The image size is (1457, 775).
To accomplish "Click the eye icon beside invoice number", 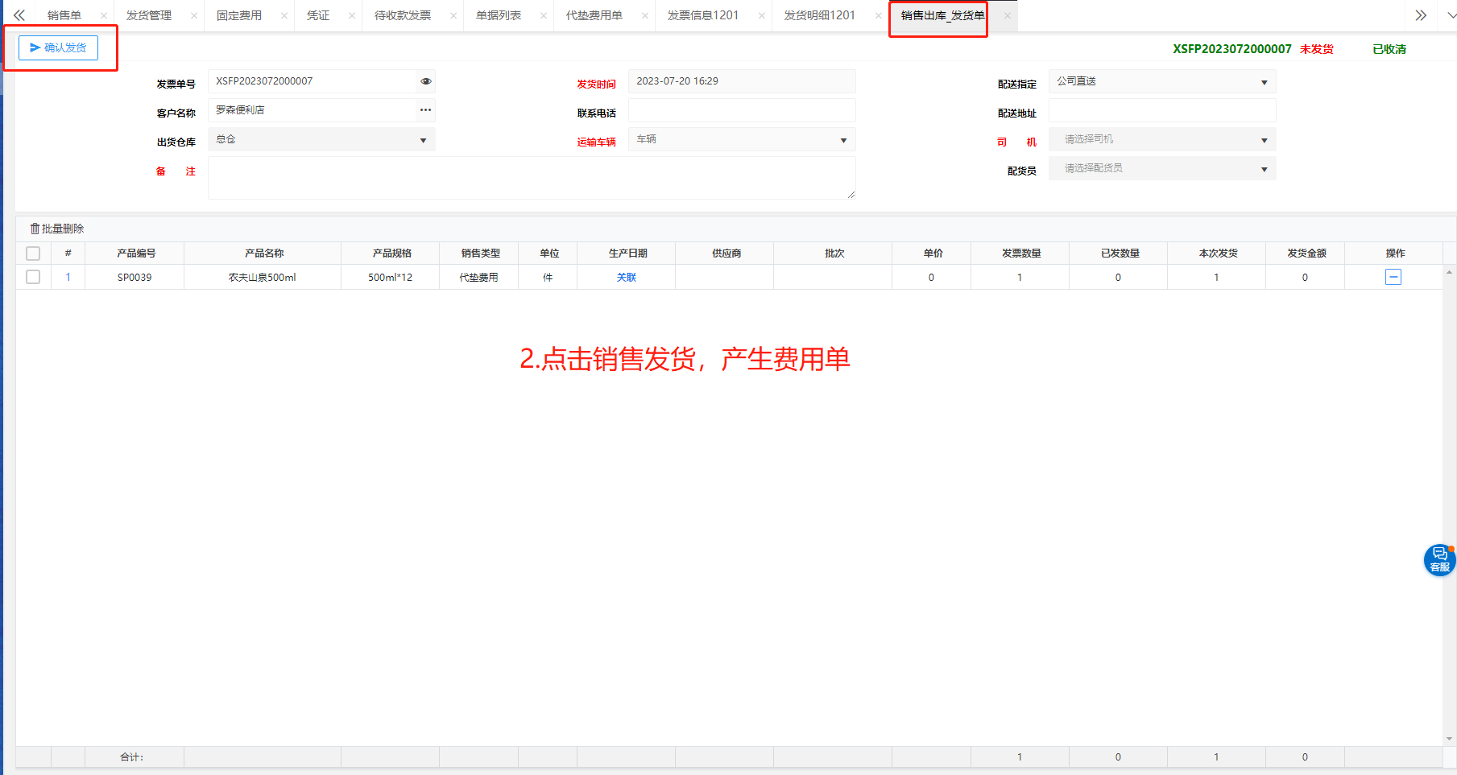I will [426, 81].
